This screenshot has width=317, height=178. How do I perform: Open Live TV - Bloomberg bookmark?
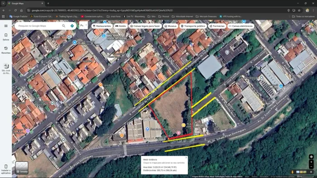(x=134, y=17)
